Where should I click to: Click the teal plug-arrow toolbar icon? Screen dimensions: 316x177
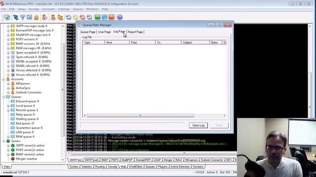[16, 18]
